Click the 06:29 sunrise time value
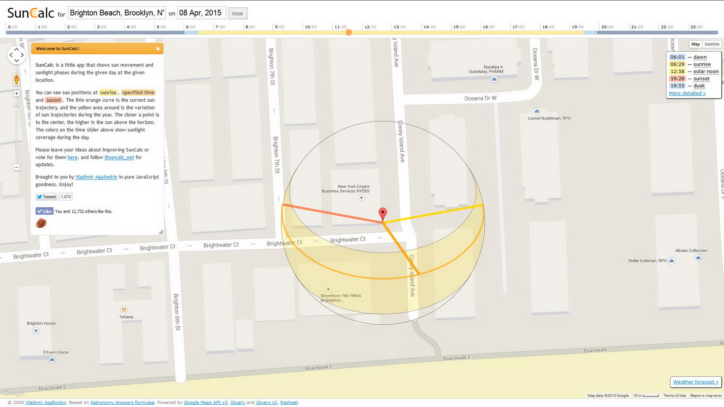724x407 pixels. point(677,65)
